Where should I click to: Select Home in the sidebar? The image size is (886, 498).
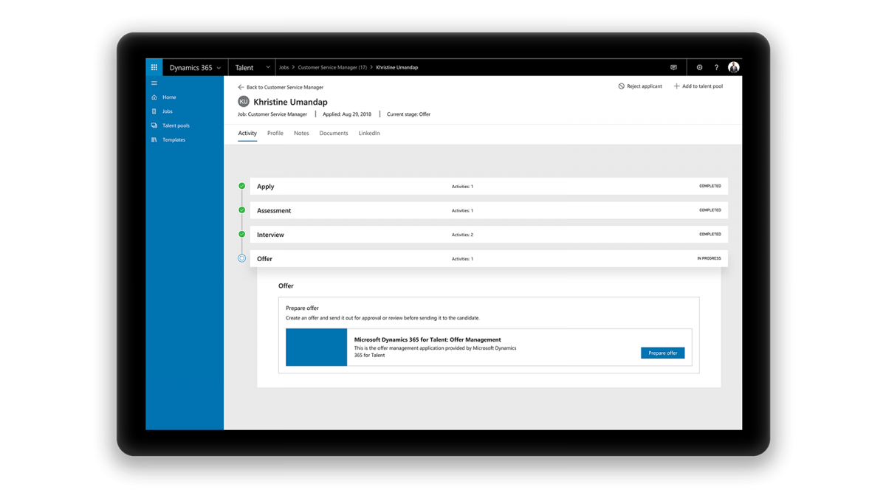165,97
